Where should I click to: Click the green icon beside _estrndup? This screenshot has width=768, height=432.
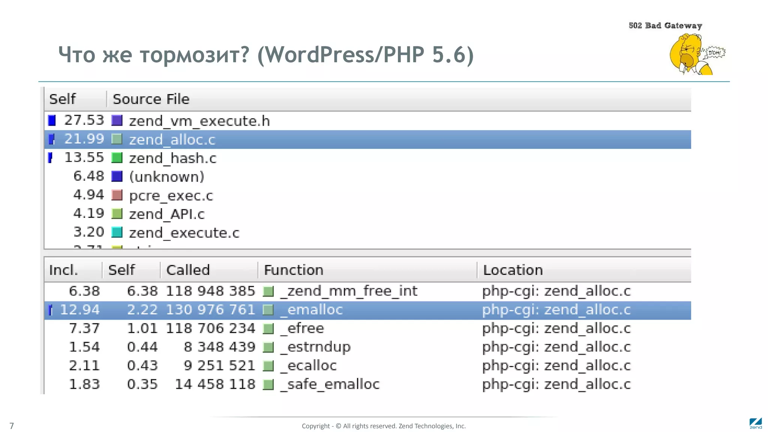tap(268, 347)
